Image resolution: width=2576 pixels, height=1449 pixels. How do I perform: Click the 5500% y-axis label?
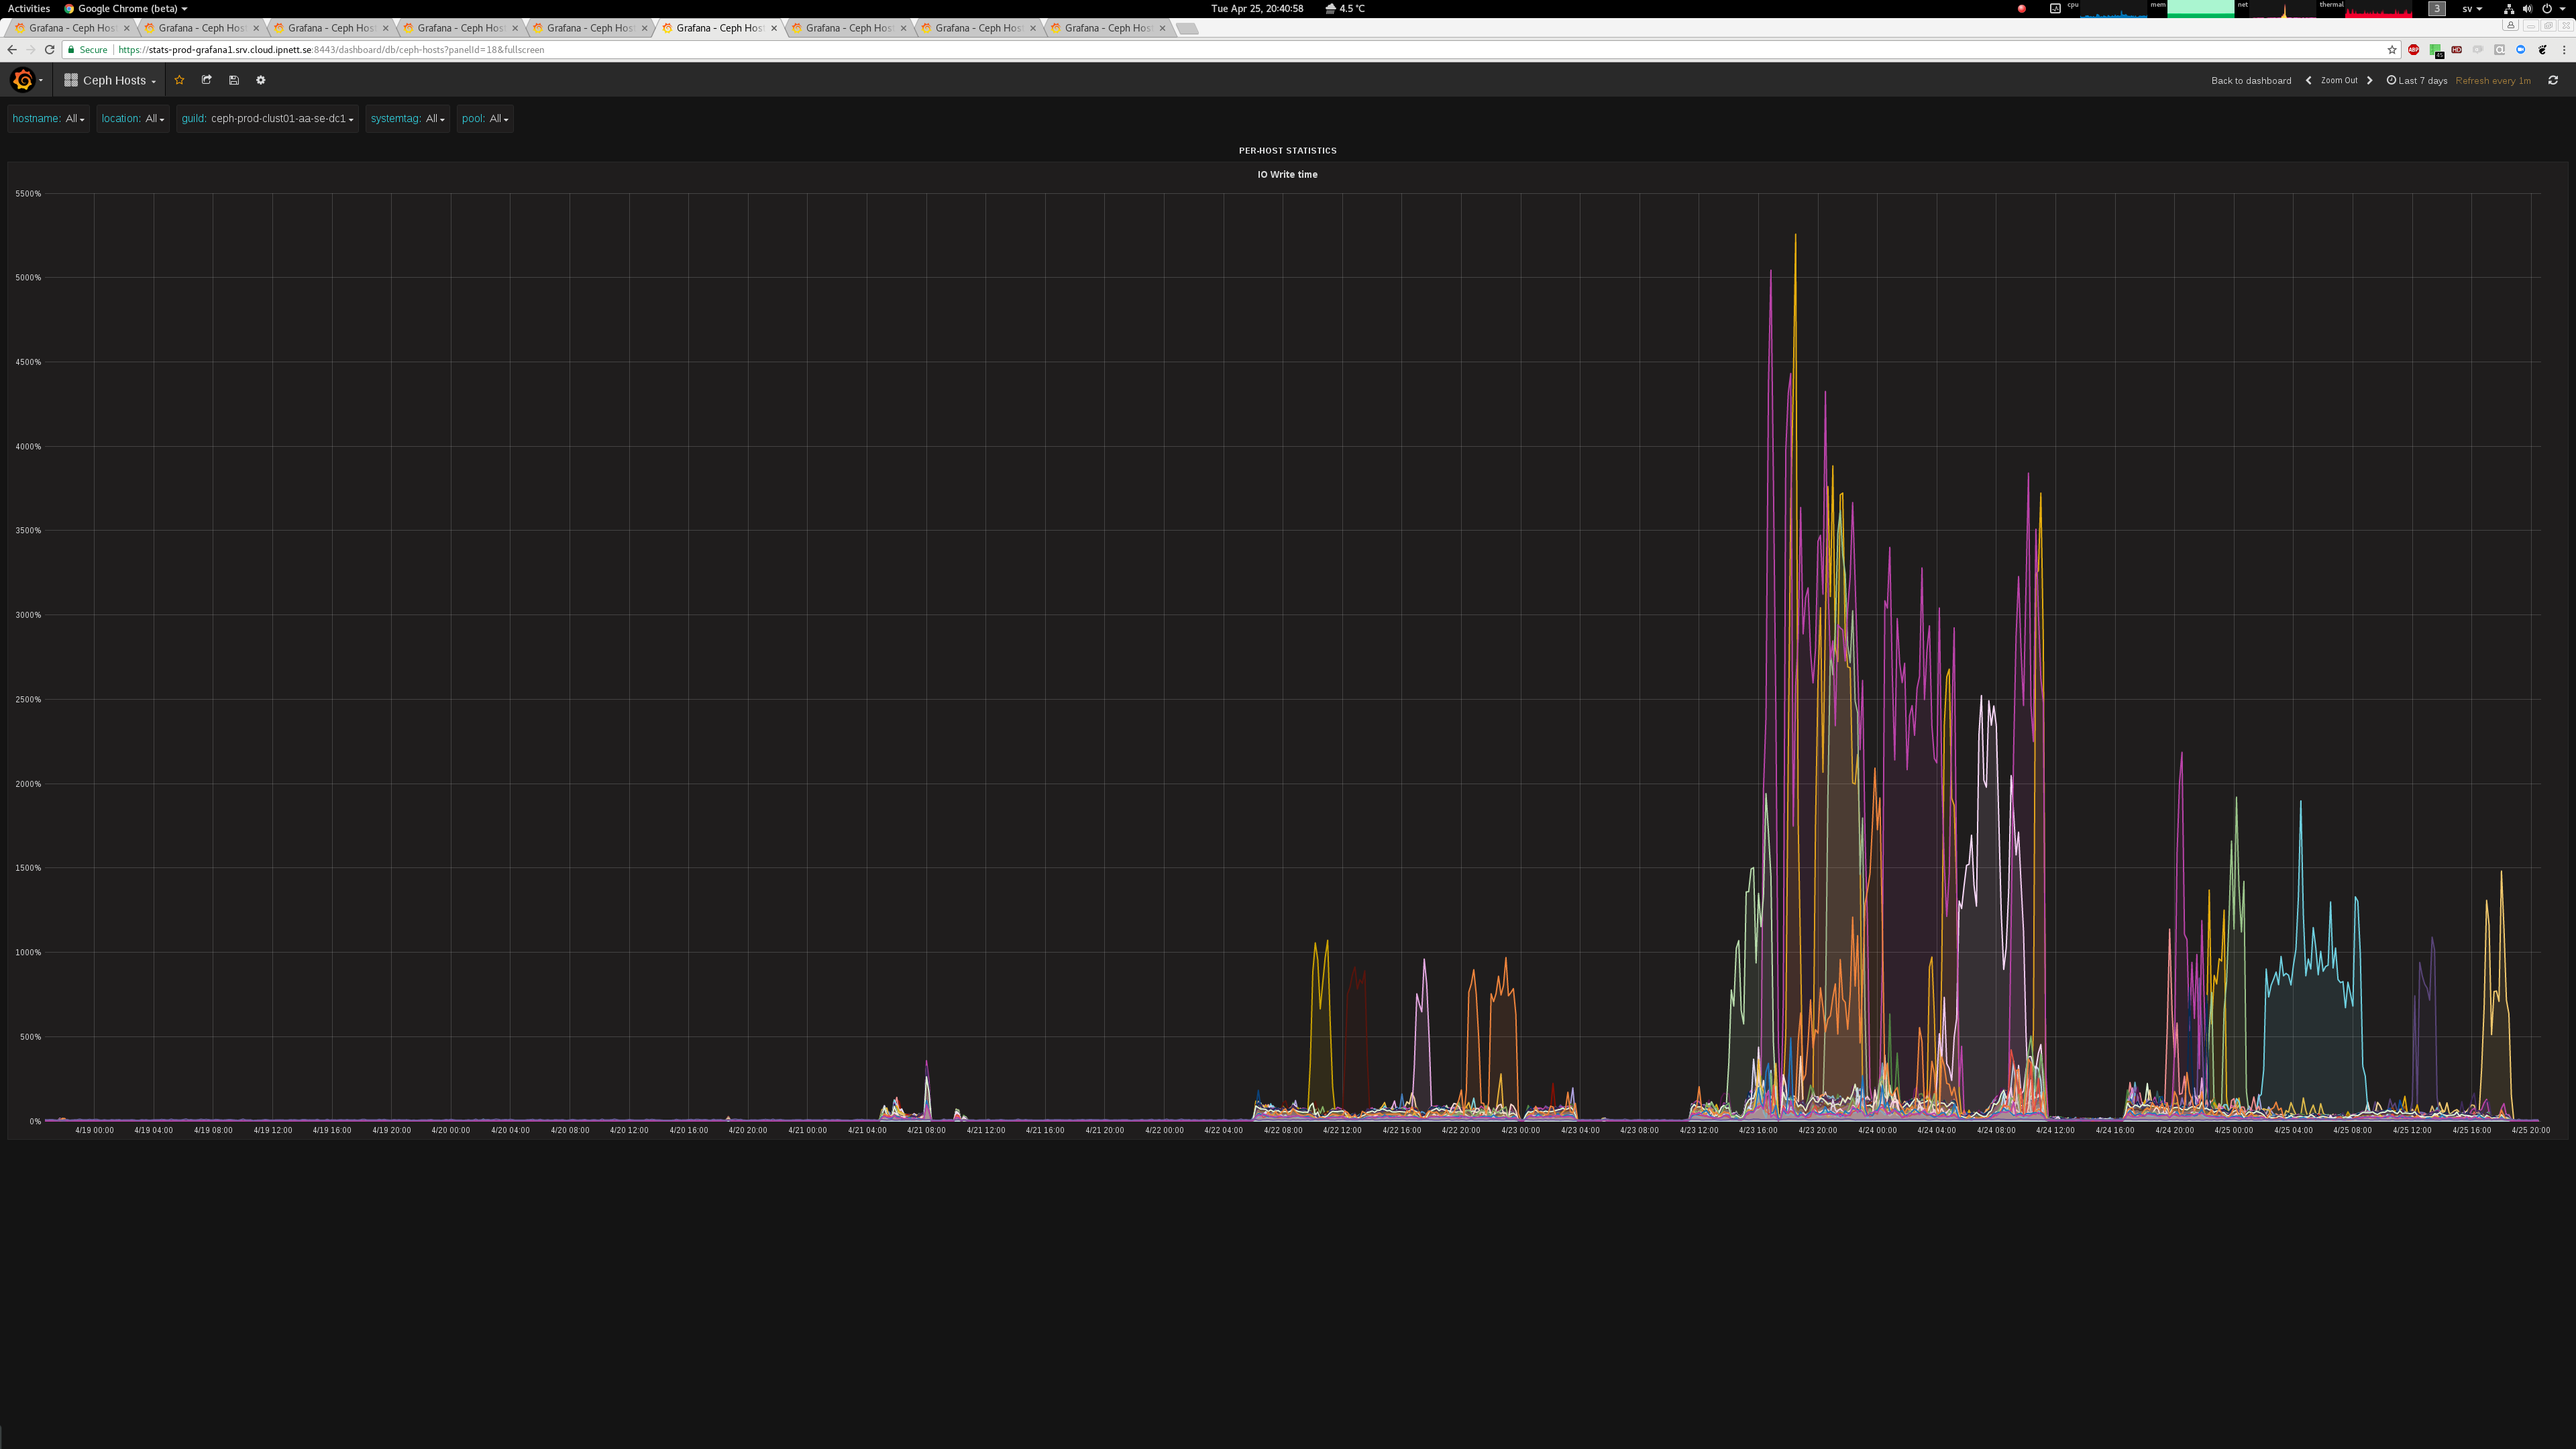(x=28, y=193)
